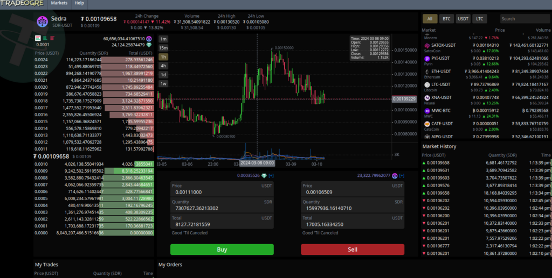Click buy Quantity field showing 7307627.36213302
552x278 pixels.
(222, 205)
